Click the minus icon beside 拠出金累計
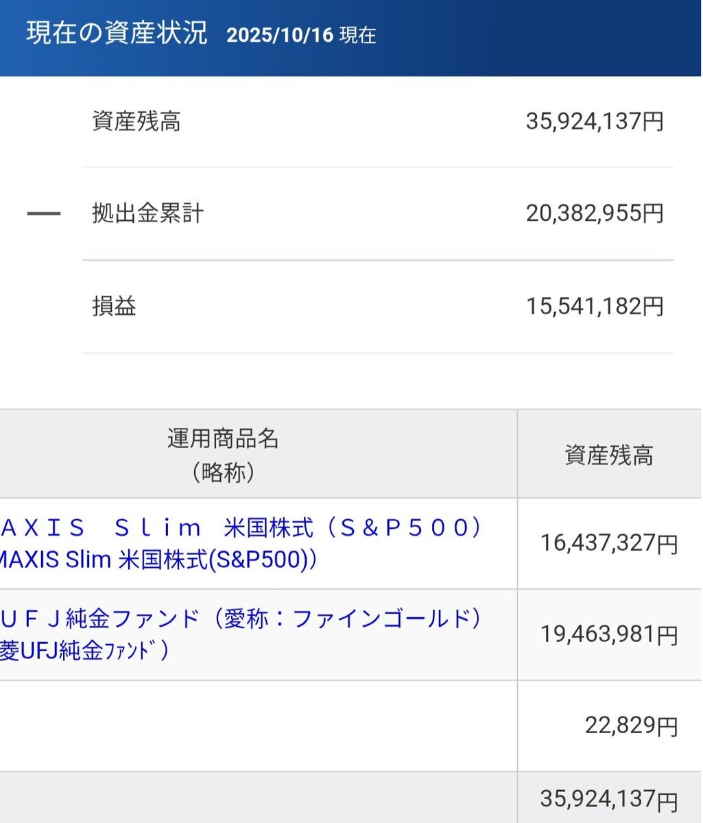The image size is (703, 823). 43,214
